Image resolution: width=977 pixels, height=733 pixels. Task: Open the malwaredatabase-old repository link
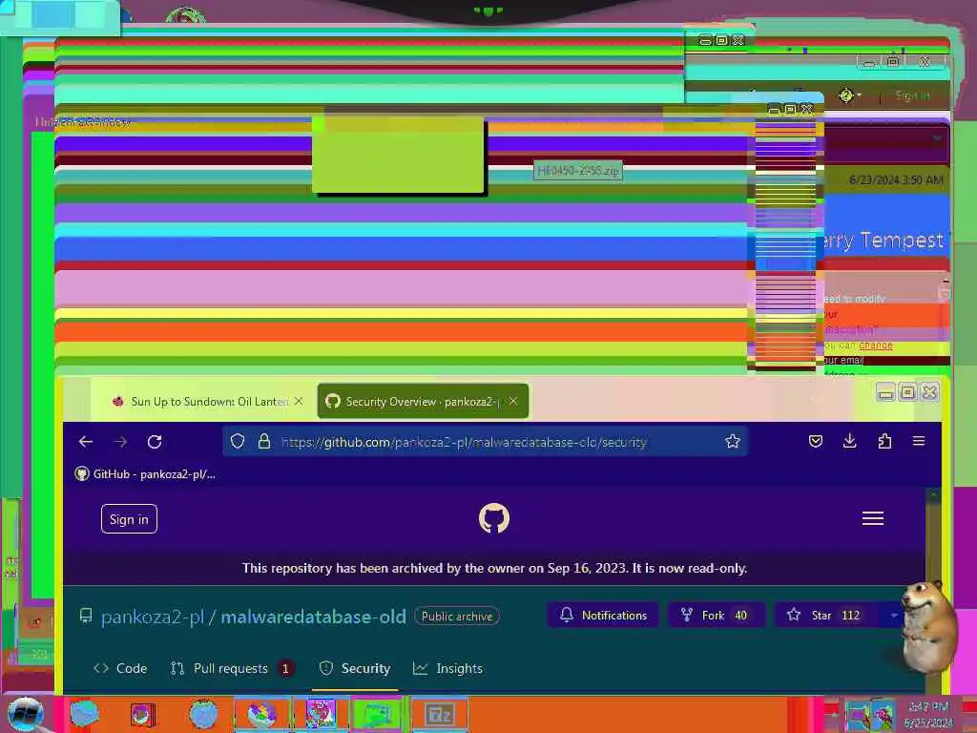point(313,617)
